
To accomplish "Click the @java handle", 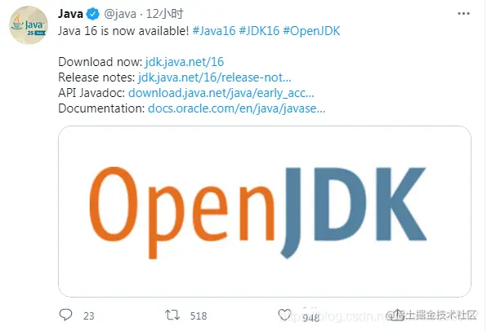I will pyautogui.click(x=120, y=14).
